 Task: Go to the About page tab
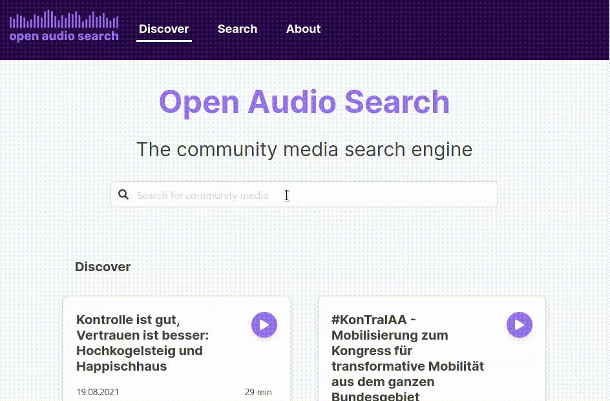[303, 29]
